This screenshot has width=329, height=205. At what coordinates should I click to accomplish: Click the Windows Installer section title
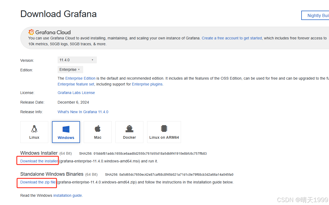39,153
